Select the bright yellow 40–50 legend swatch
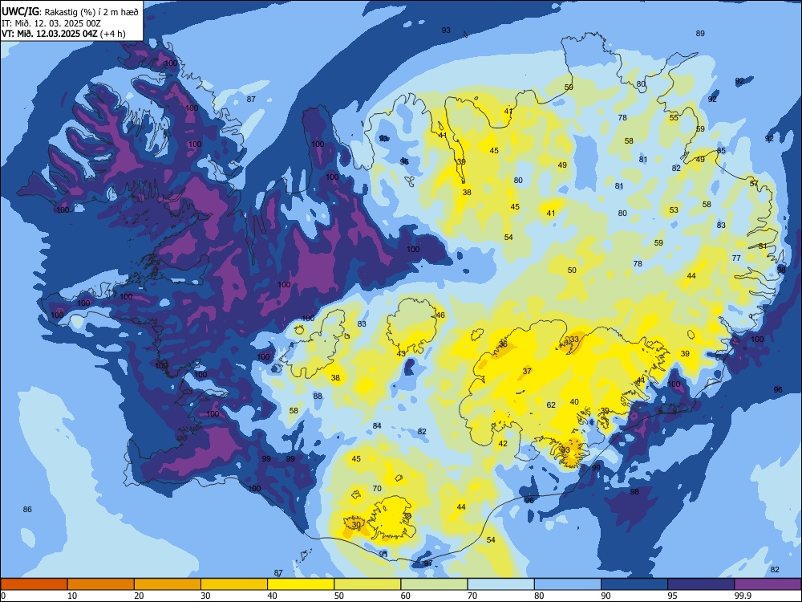The width and height of the screenshot is (802, 602). [x=301, y=584]
